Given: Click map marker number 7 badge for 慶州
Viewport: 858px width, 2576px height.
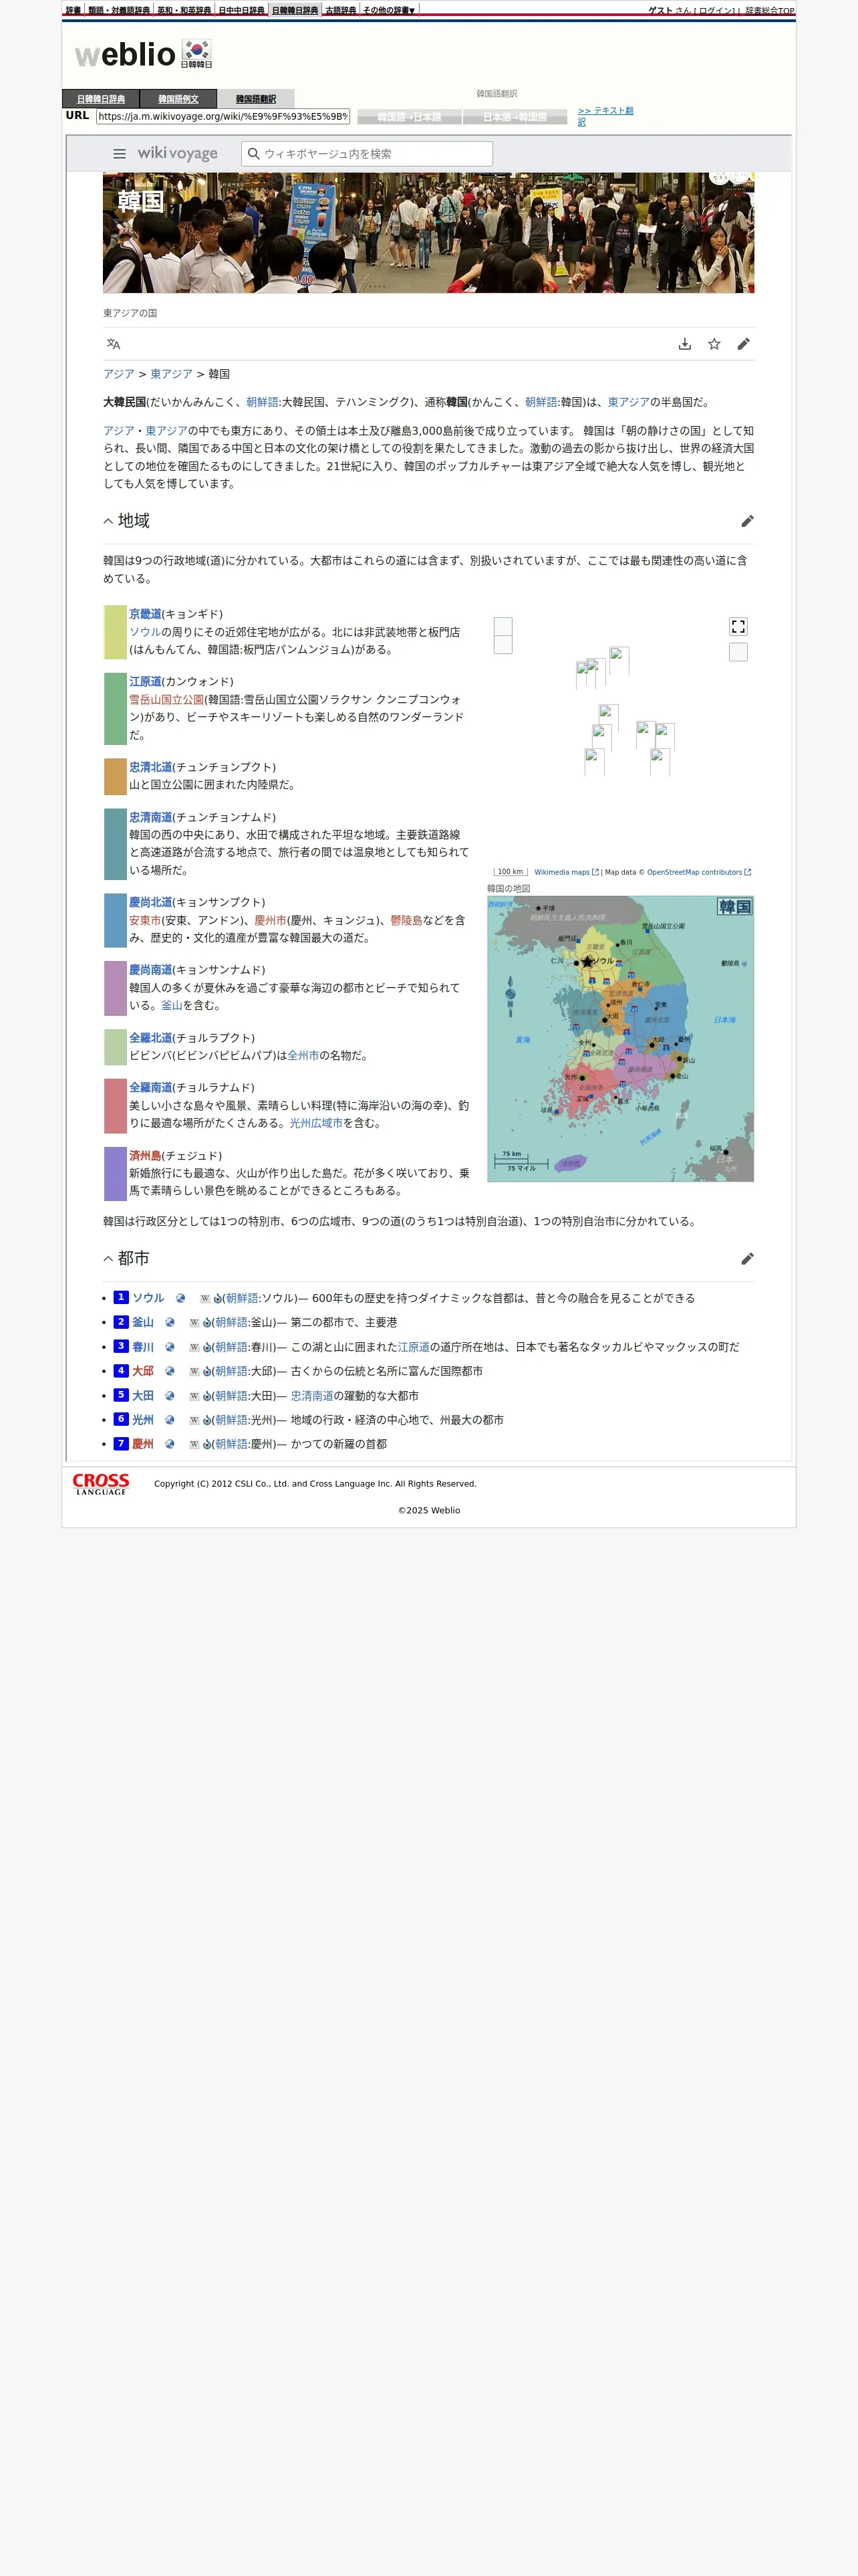Looking at the screenshot, I should pos(121,1444).
